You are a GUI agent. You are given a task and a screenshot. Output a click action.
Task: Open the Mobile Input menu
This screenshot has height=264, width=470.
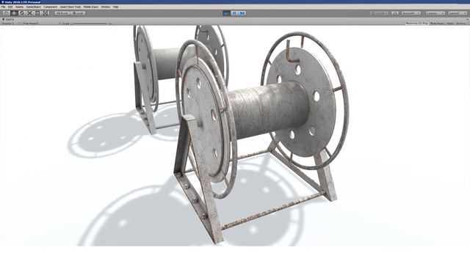tap(91, 7)
